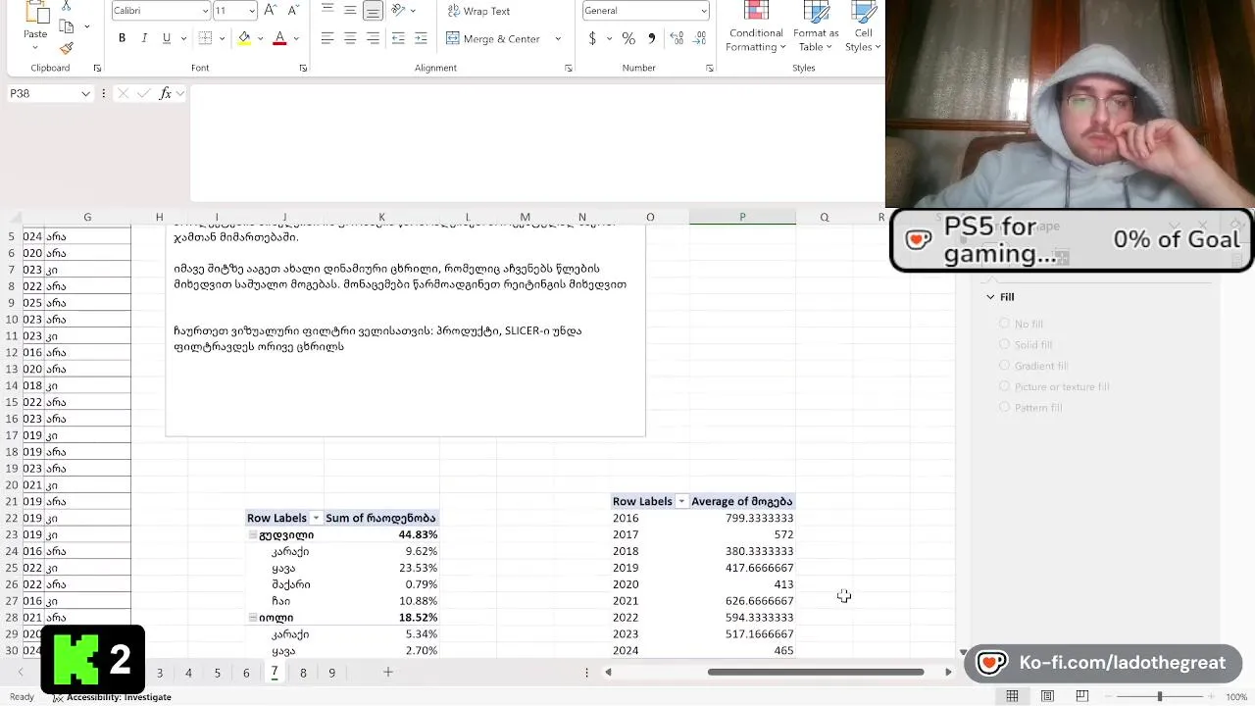The image size is (1255, 706).
Task: Switch to Page Layout view
Action: (x=1047, y=696)
